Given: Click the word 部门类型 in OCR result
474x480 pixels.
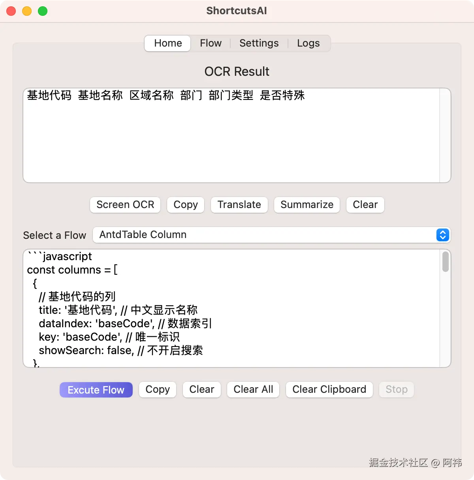Looking at the screenshot, I should pos(231,96).
